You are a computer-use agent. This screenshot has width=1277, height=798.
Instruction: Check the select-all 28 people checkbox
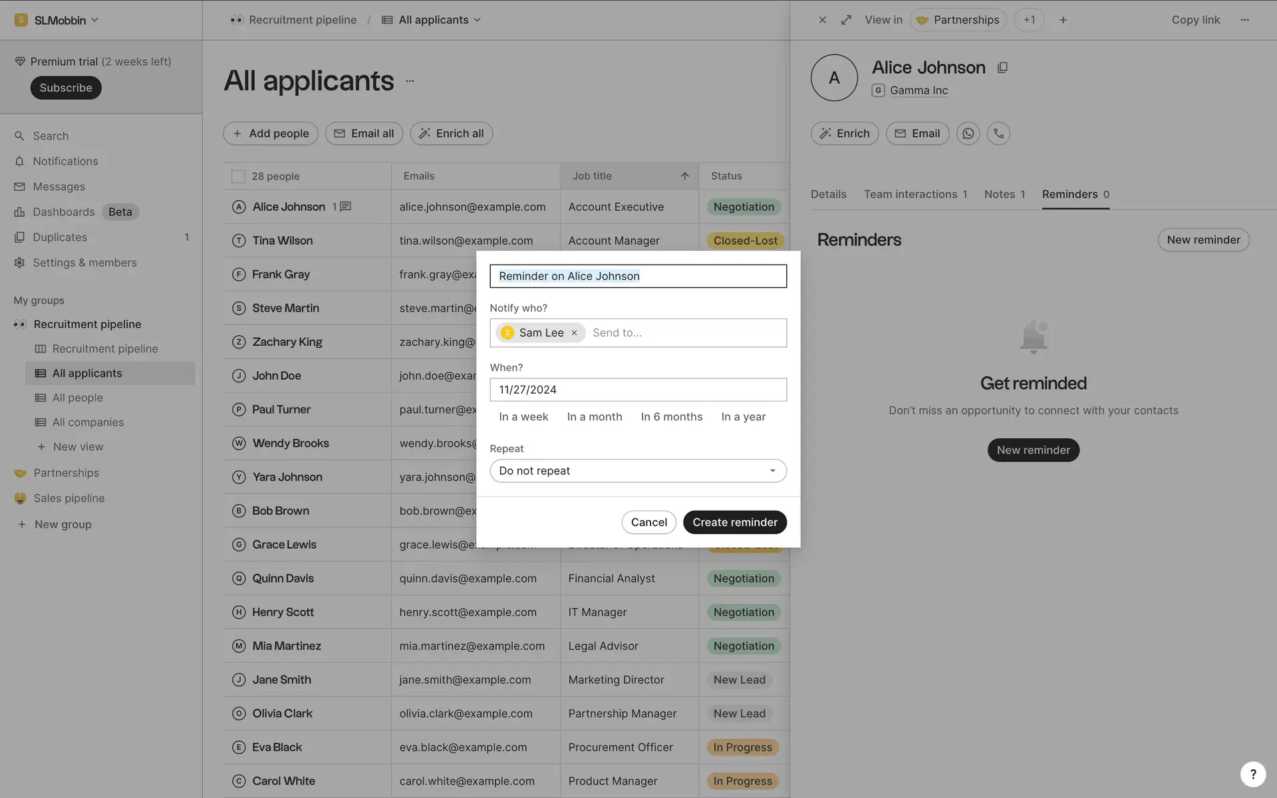(238, 176)
